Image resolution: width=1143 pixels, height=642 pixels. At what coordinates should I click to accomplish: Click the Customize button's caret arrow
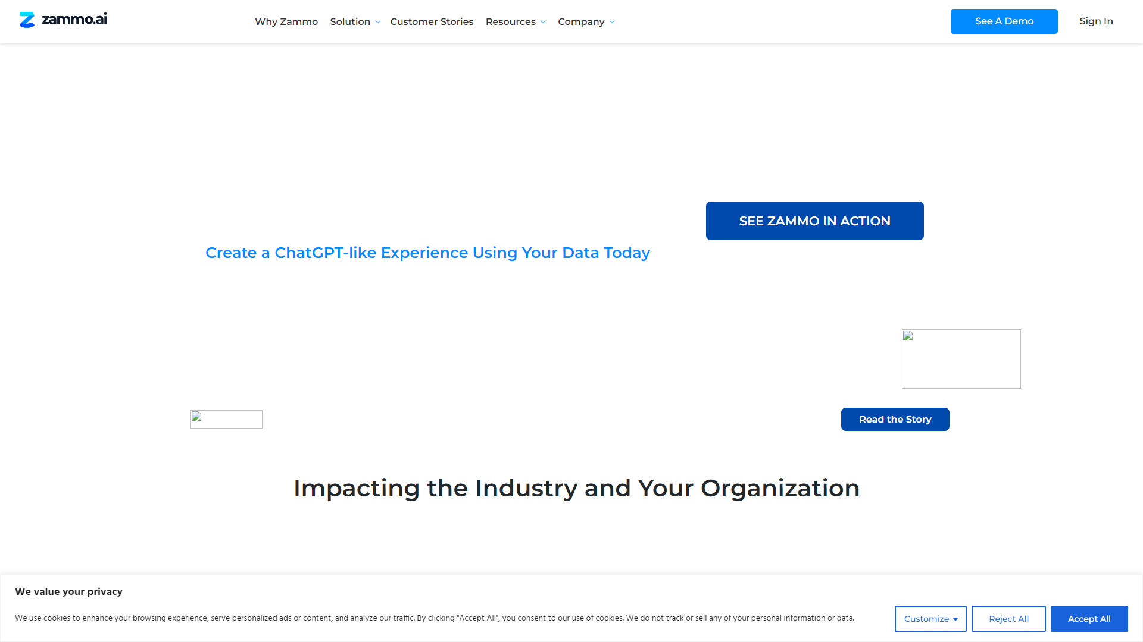click(955, 619)
